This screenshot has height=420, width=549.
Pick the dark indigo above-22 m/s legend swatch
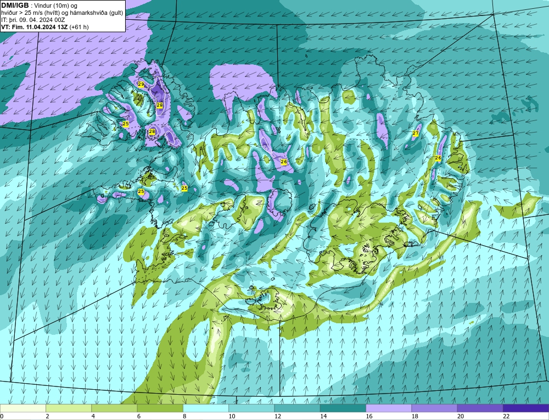pos(526,408)
